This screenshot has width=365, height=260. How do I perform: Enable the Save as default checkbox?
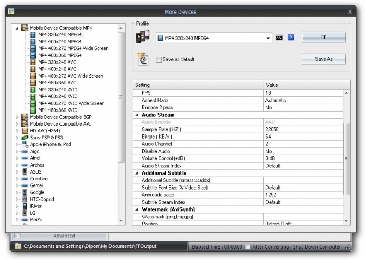[159, 60]
